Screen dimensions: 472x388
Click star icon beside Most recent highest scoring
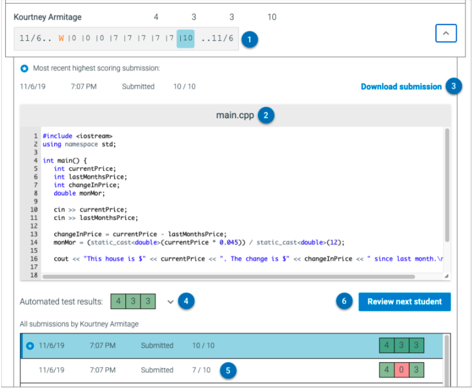click(24, 68)
